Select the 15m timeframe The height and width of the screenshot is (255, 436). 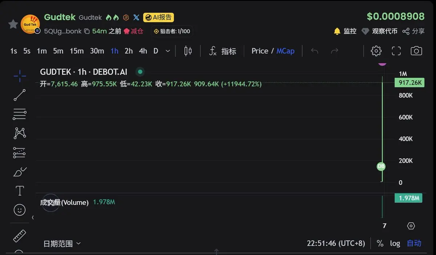point(77,51)
